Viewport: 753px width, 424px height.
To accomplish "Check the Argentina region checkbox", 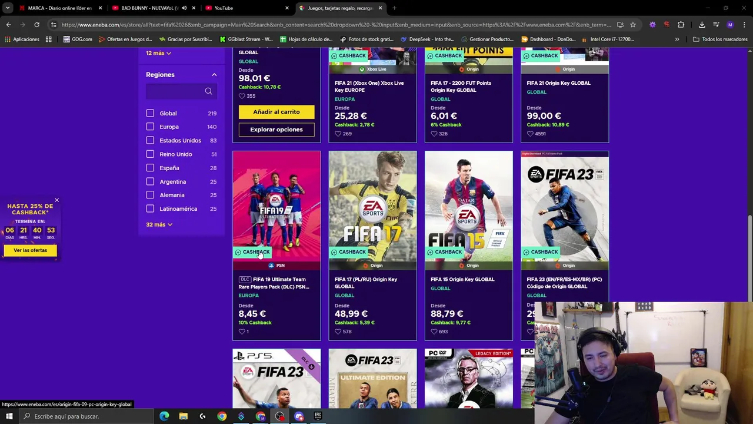I will tap(150, 181).
